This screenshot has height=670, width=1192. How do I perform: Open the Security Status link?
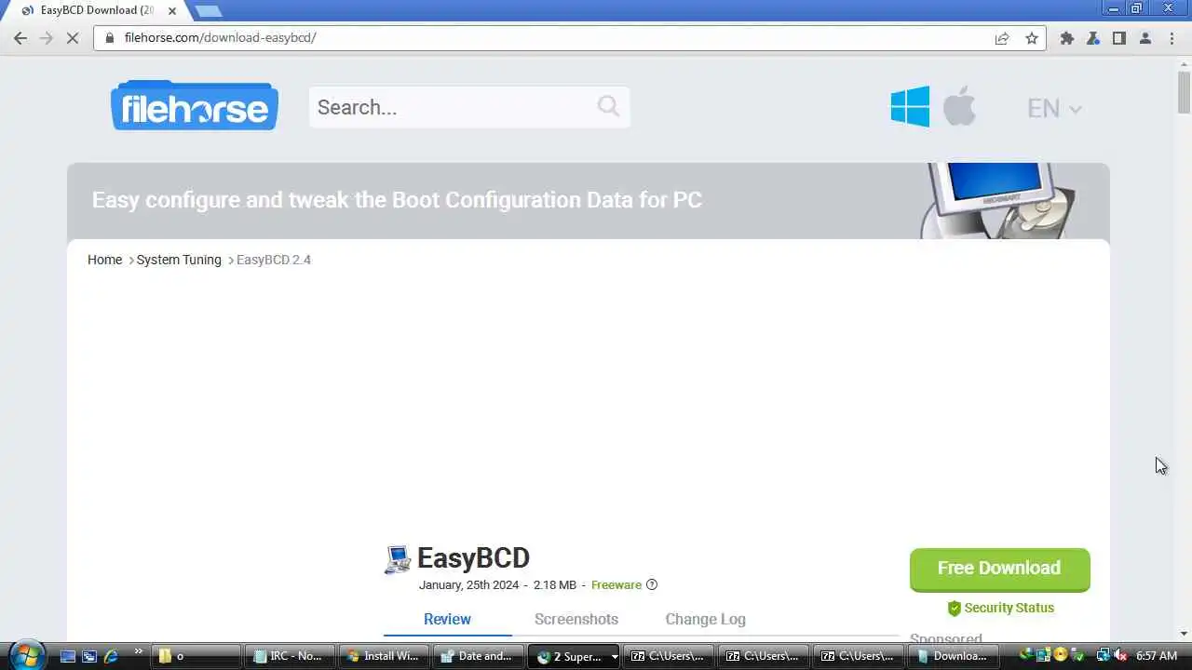point(1009,608)
